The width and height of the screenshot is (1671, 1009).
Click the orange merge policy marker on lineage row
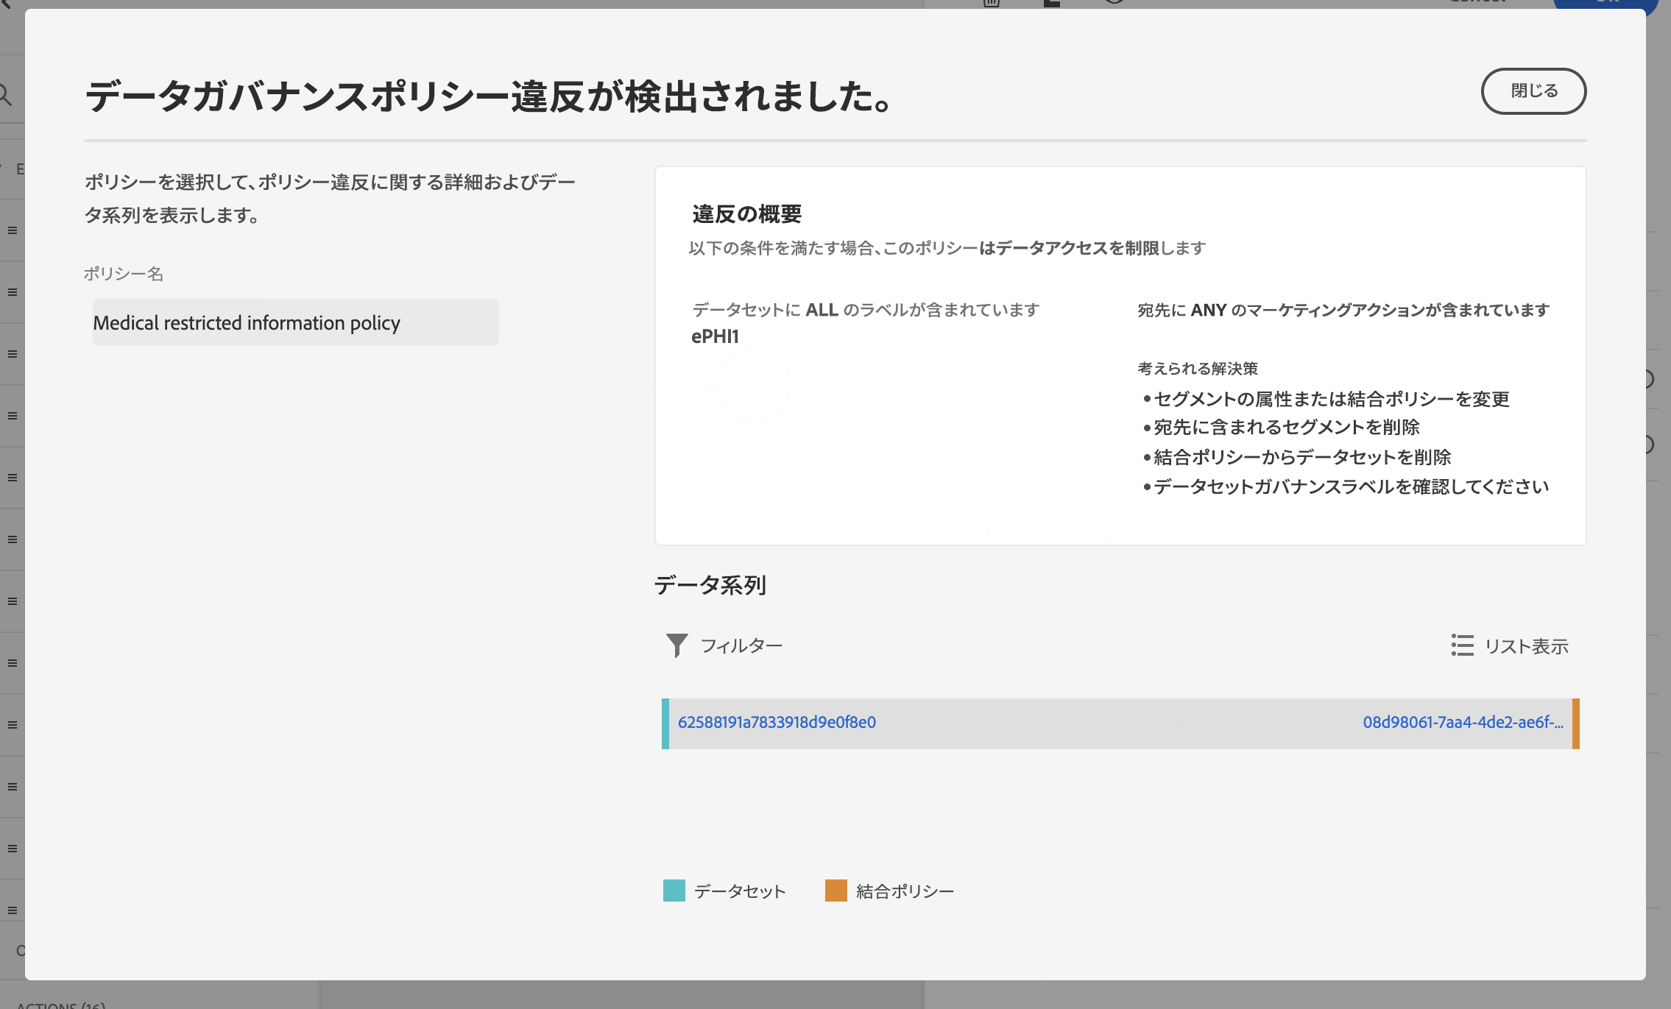click(1576, 723)
